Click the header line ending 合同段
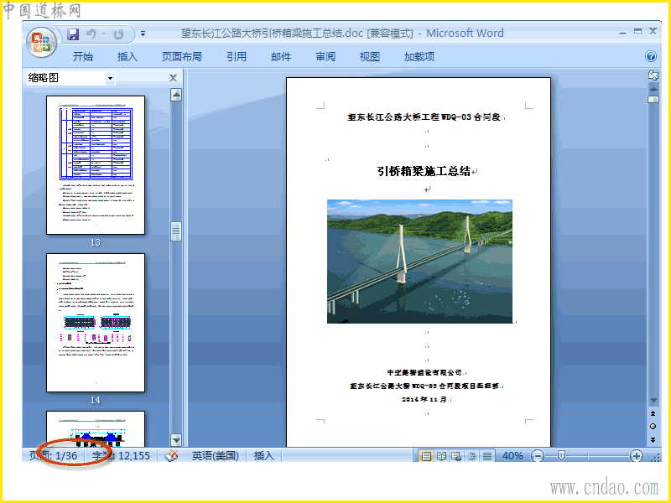The height and width of the screenshot is (503, 671). (x=424, y=117)
